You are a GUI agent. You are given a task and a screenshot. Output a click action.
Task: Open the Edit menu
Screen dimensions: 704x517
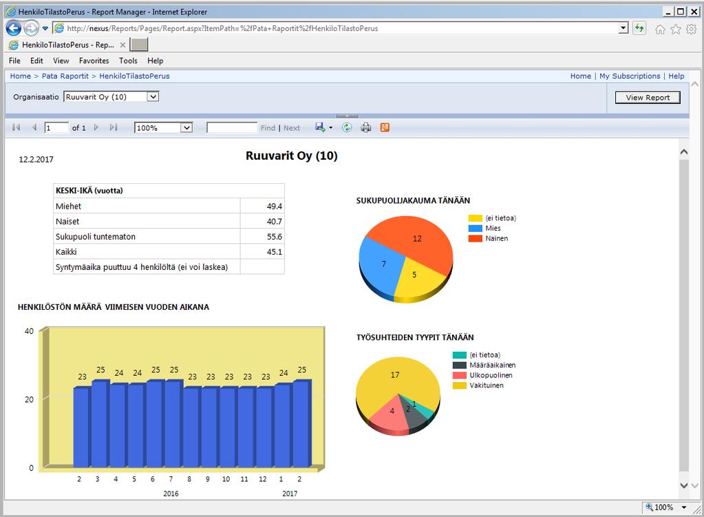pyautogui.click(x=36, y=61)
